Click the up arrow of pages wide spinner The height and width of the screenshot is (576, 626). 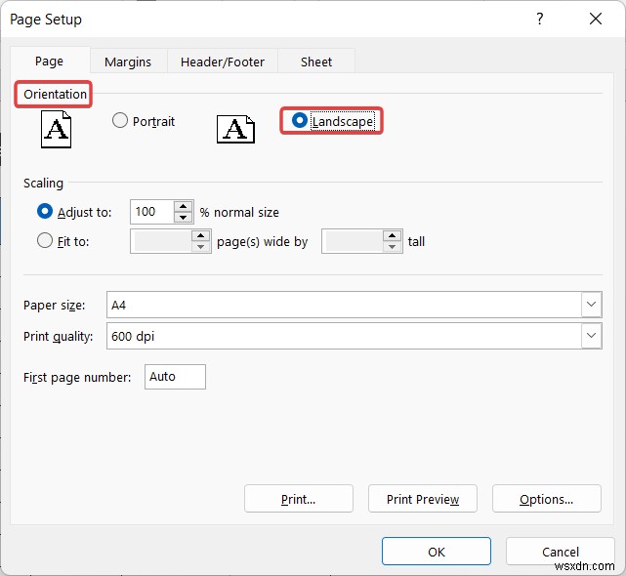coord(201,236)
